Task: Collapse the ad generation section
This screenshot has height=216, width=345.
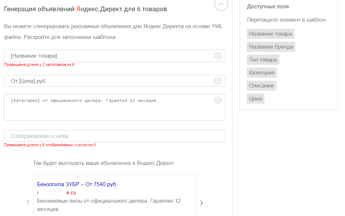Action: [x=221, y=5]
